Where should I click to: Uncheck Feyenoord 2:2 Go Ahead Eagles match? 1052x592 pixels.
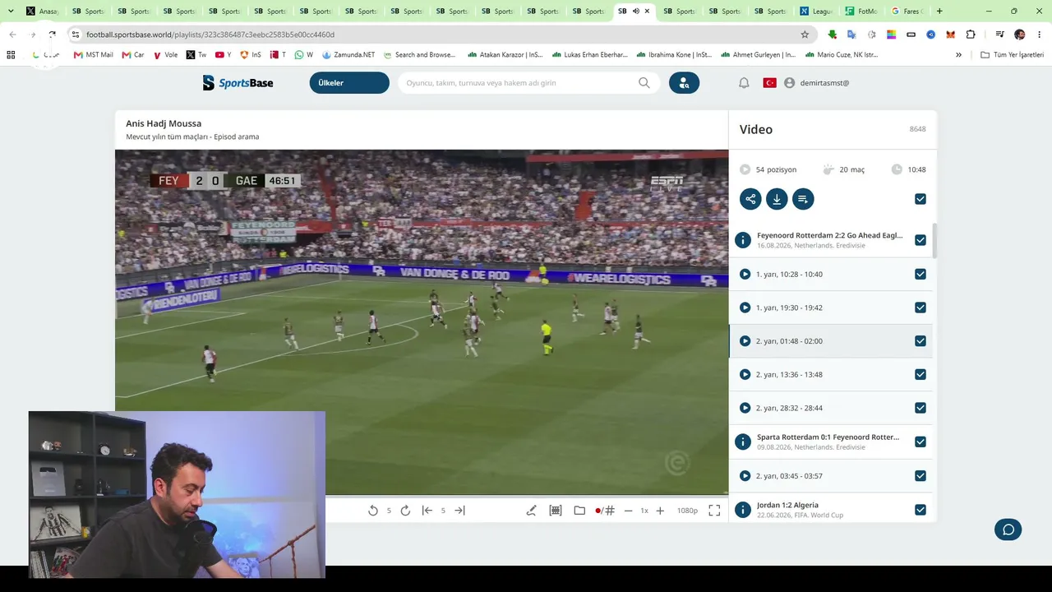(920, 240)
